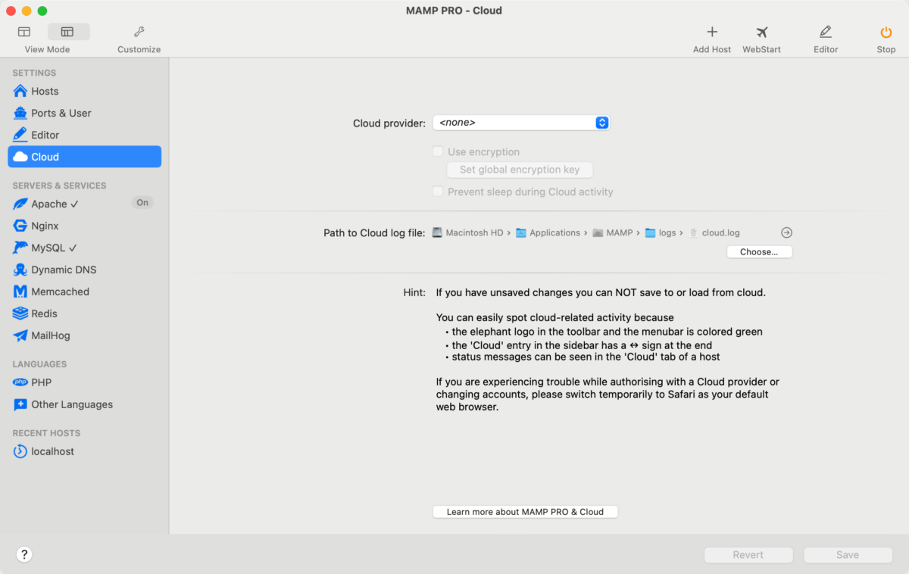Stop servers with the power icon
909x574 pixels.
886,32
